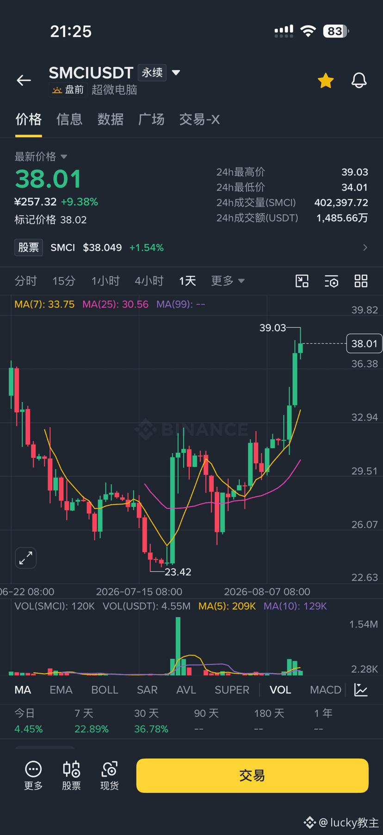Toggle the SAR indicator
Image resolution: width=383 pixels, height=835 pixels.
point(147,690)
